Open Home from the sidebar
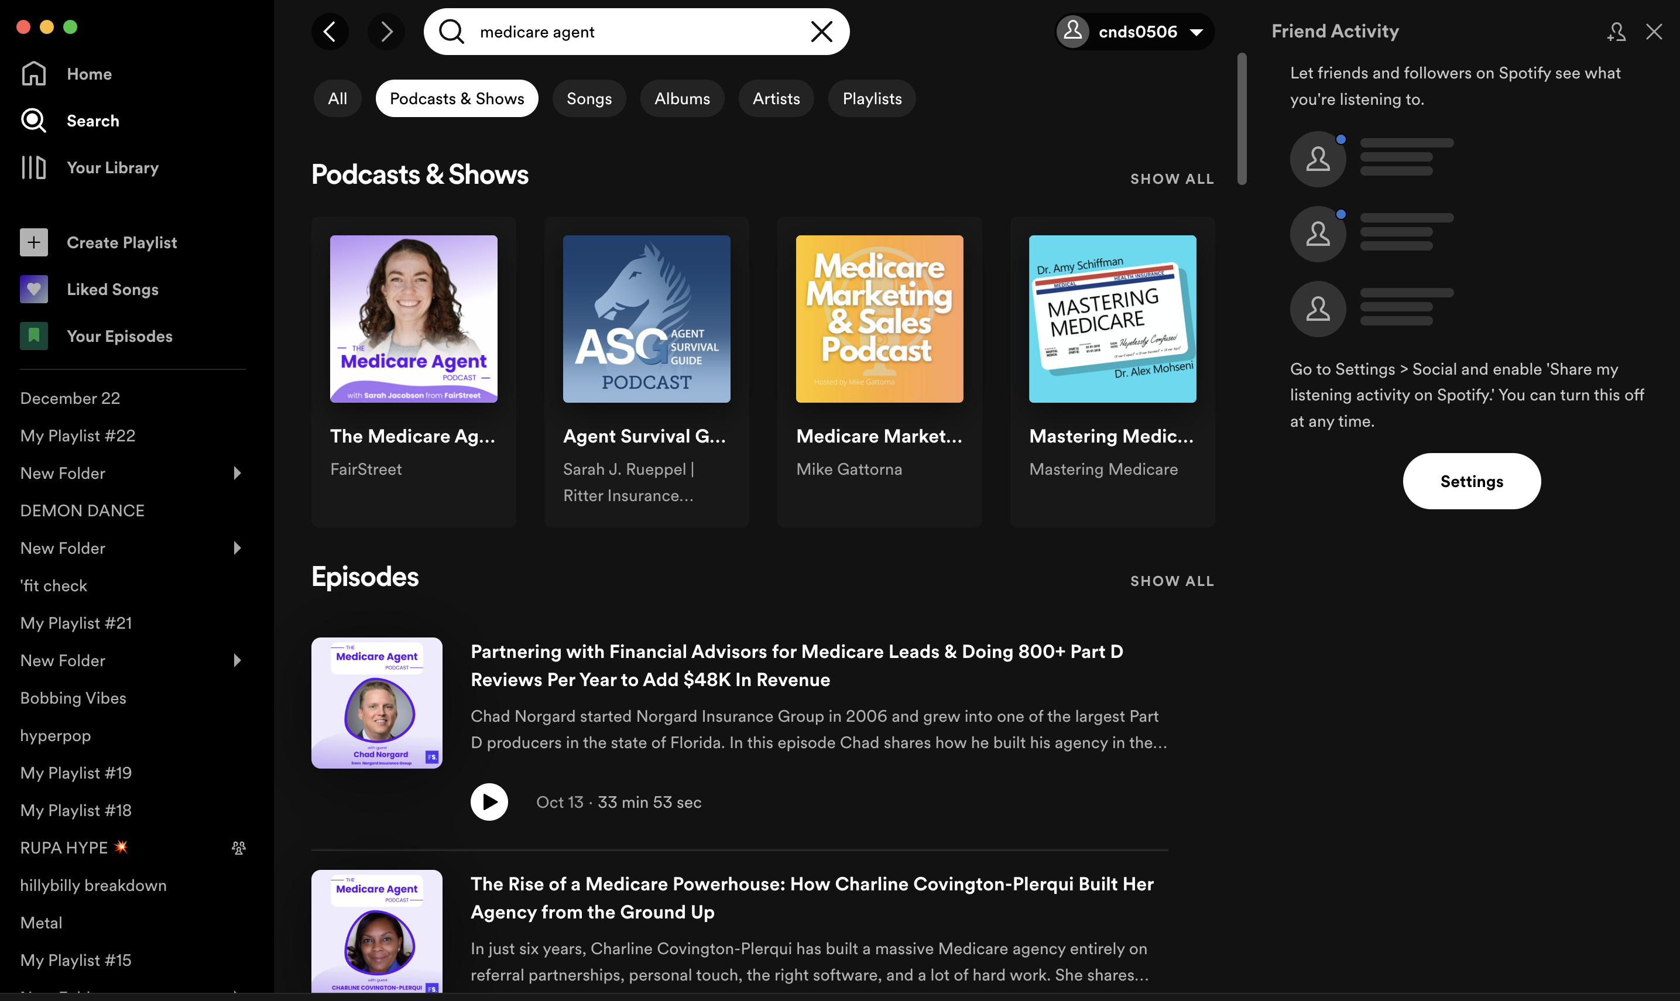 point(66,74)
